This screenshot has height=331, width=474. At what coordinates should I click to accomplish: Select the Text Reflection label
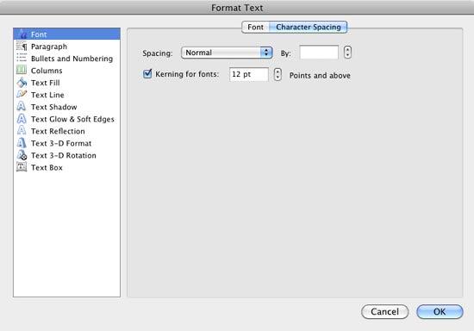pos(58,131)
